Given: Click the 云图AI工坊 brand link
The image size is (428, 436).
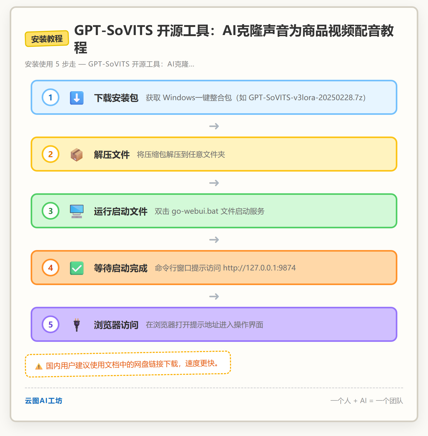Looking at the screenshot, I should tap(43, 401).
